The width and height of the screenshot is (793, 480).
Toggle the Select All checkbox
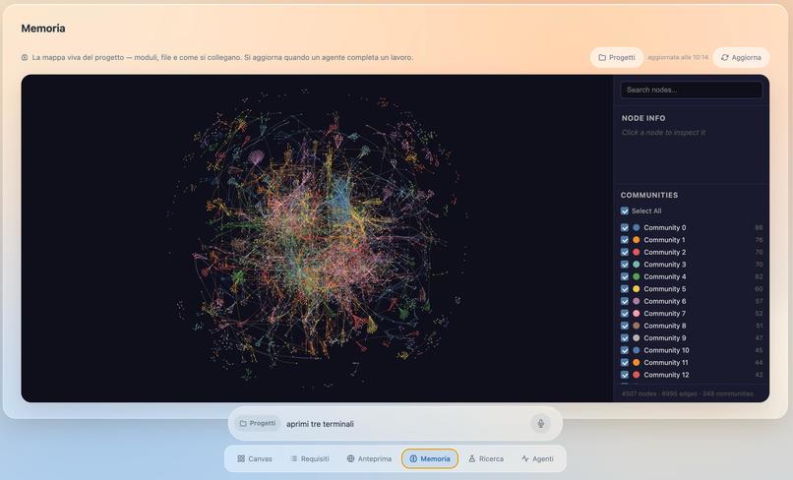pos(625,210)
